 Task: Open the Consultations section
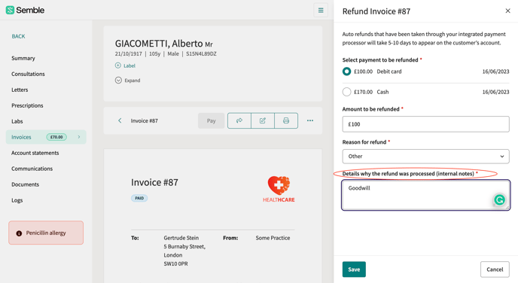coord(28,74)
